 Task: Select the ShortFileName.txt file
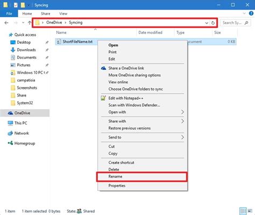(x=77, y=41)
